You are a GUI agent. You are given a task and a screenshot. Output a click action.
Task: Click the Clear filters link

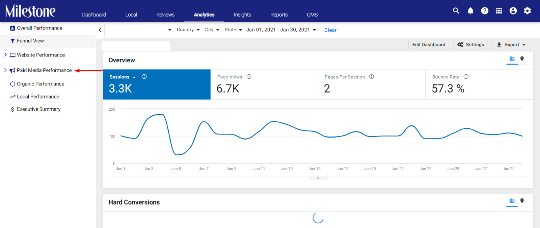point(330,30)
